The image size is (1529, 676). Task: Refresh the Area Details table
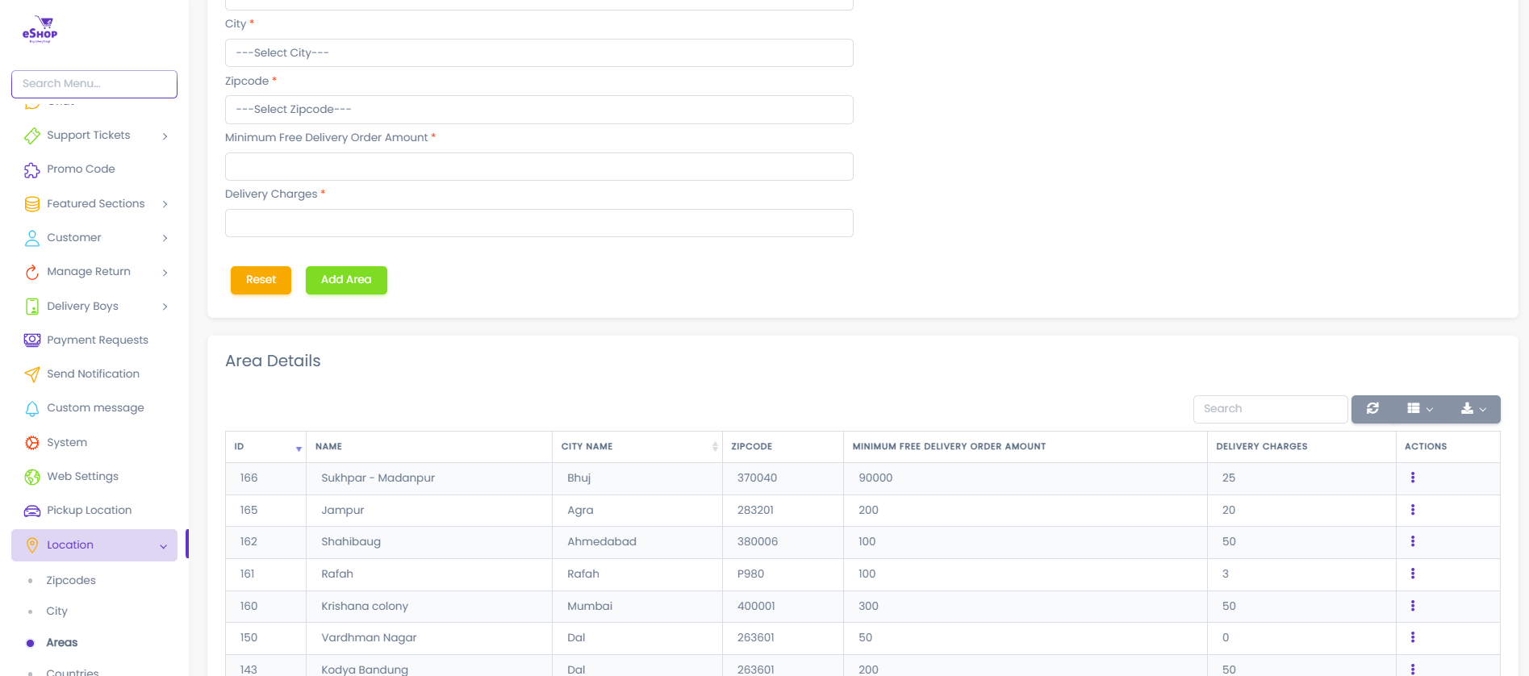point(1372,409)
